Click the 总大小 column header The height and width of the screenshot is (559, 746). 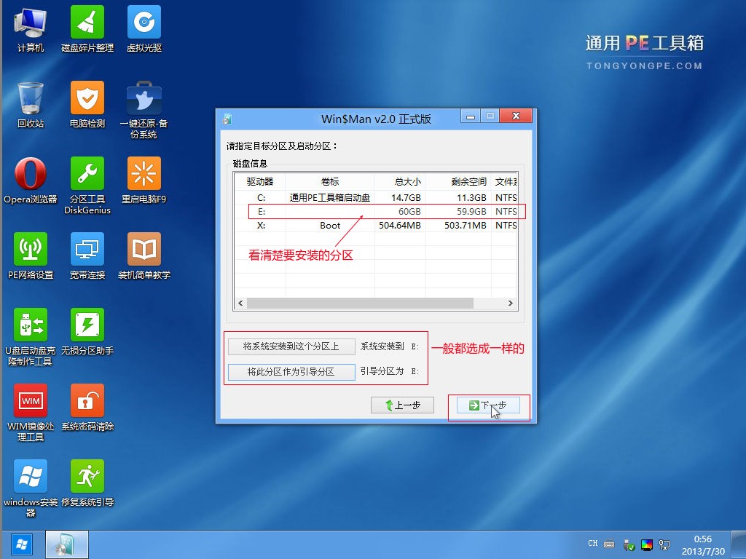(400, 181)
